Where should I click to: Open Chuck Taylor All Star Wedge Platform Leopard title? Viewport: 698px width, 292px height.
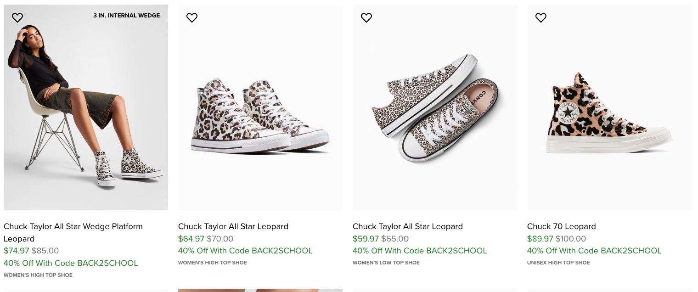73,232
